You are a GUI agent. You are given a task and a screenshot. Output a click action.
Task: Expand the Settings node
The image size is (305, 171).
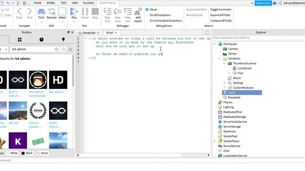click(224, 83)
